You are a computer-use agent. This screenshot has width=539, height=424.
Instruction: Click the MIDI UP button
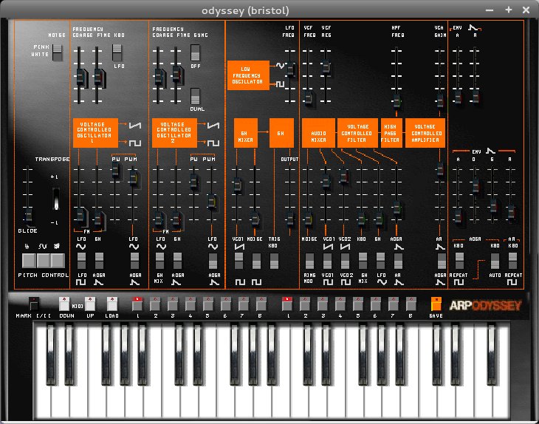[90, 304]
